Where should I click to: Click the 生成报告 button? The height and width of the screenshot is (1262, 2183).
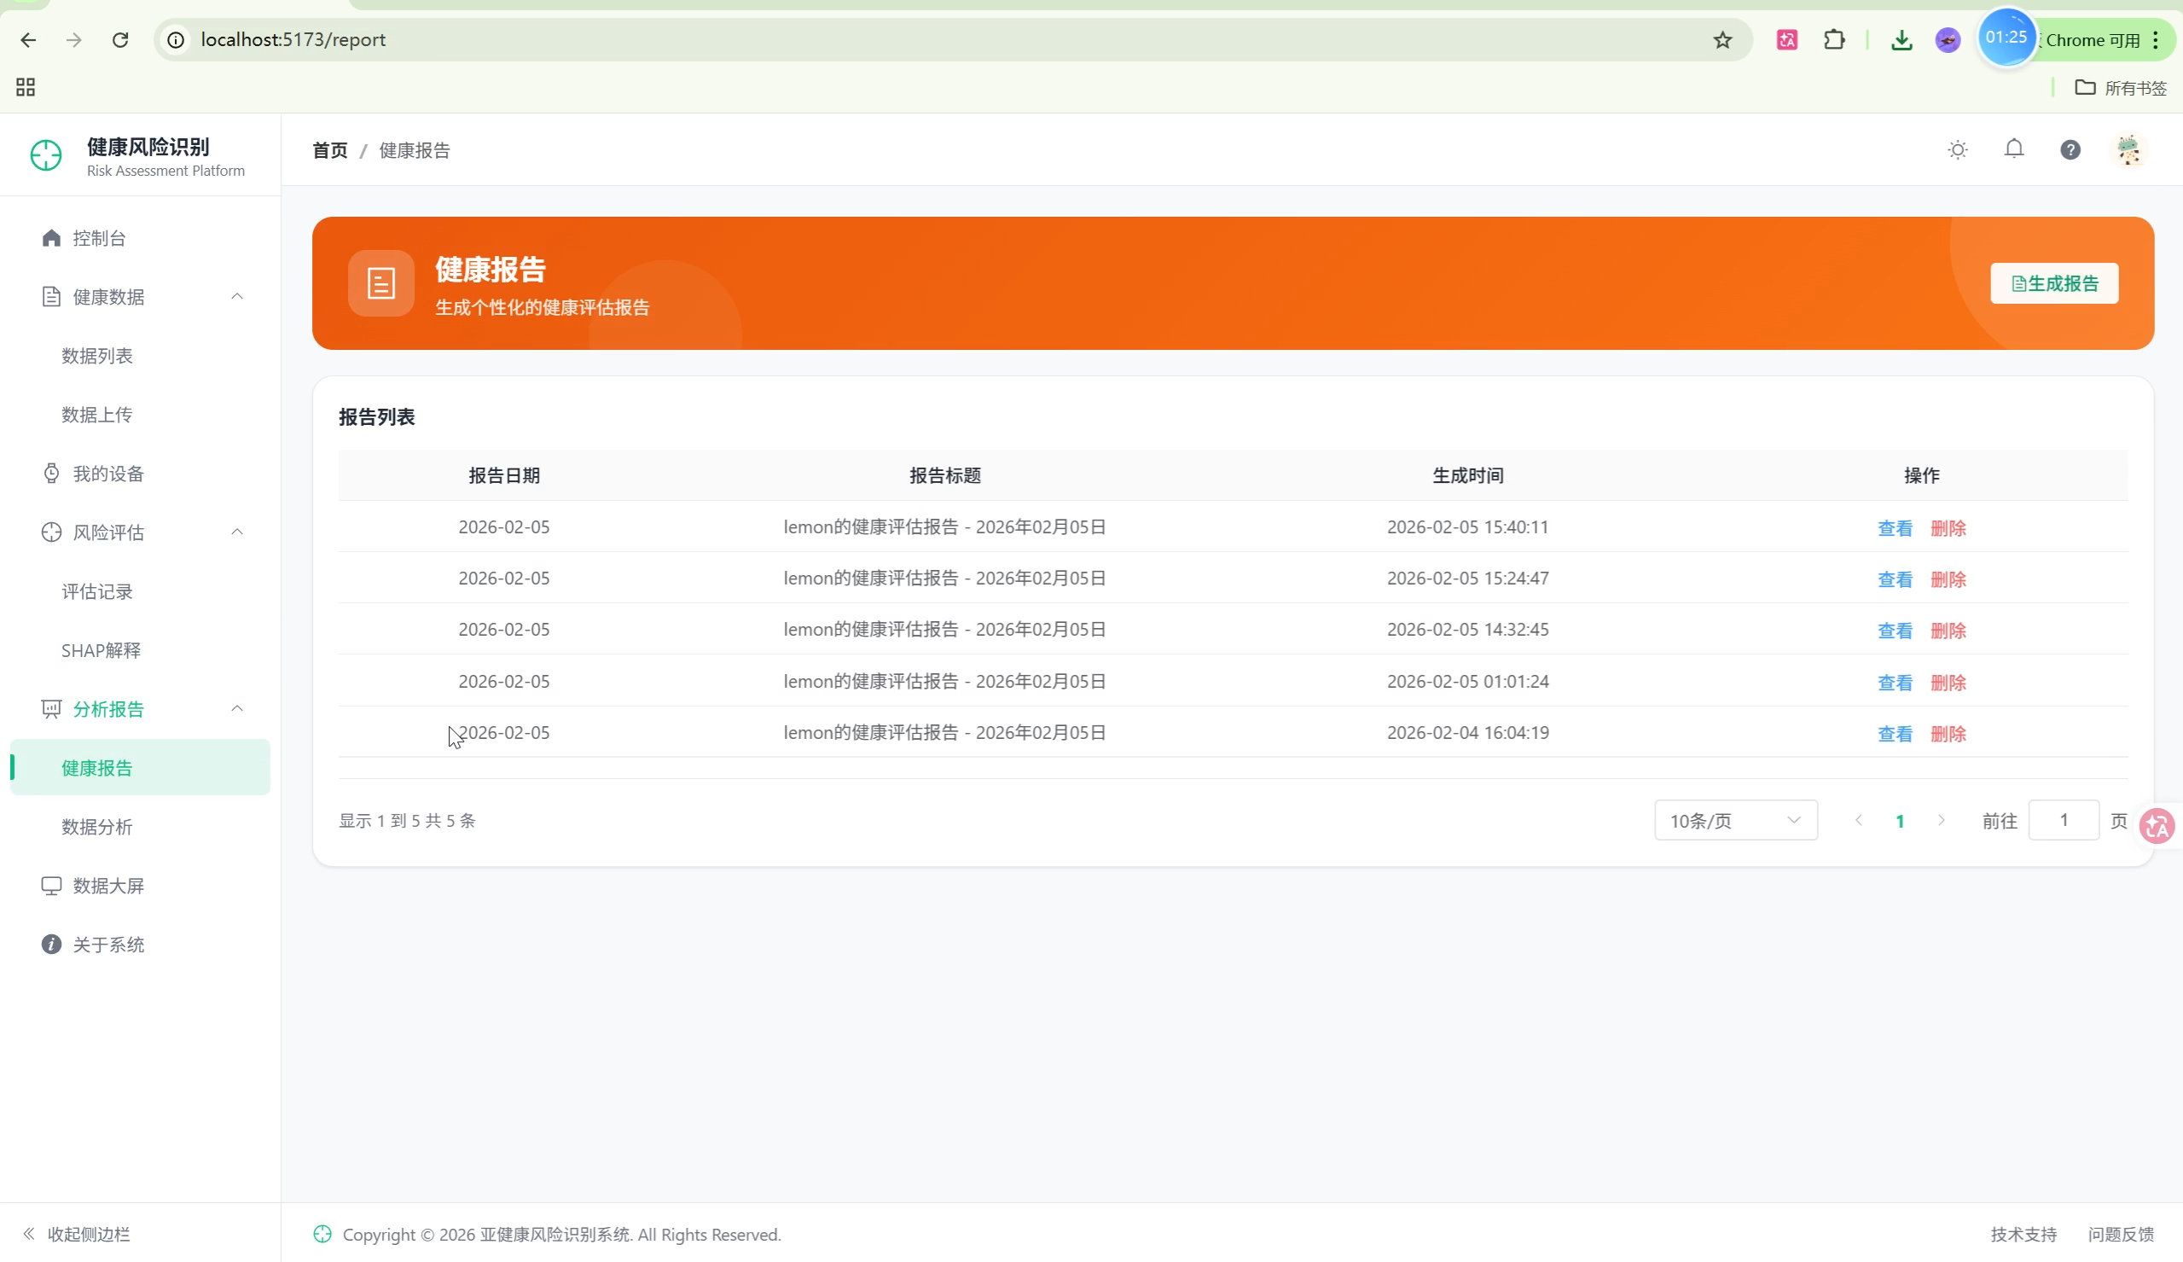click(2054, 283)
